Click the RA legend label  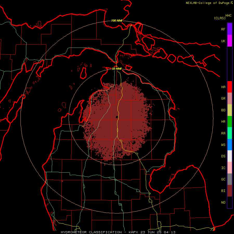coord(223,133)
